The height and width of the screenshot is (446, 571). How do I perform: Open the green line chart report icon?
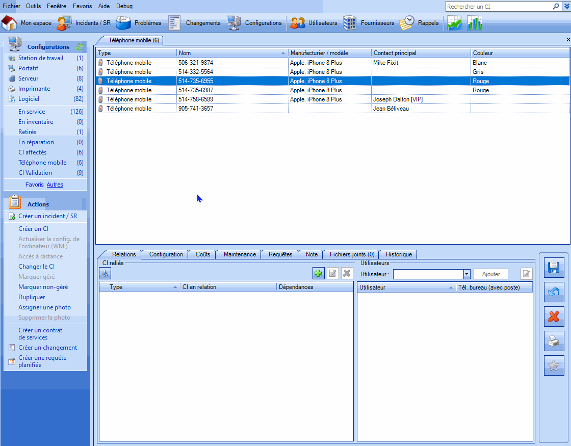tap(454, 23)
